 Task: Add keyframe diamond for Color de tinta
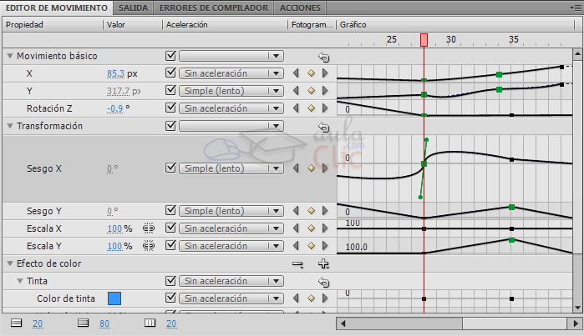(312, 298)
